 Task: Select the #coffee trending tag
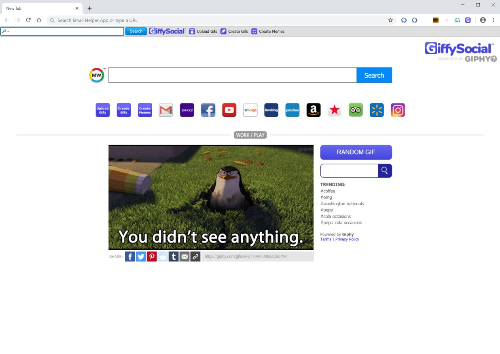pyautogui.click(x=328, y=191)
